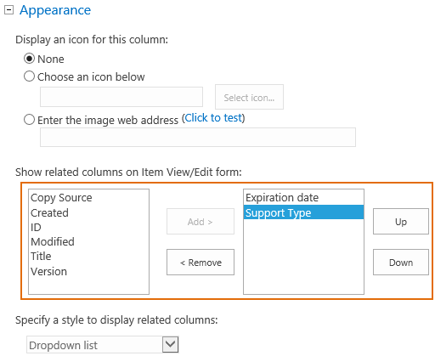The width and height of the screenshot is (435, 356).
Task: Collapse the Appearance section minus icon
Action: point(8,10)
